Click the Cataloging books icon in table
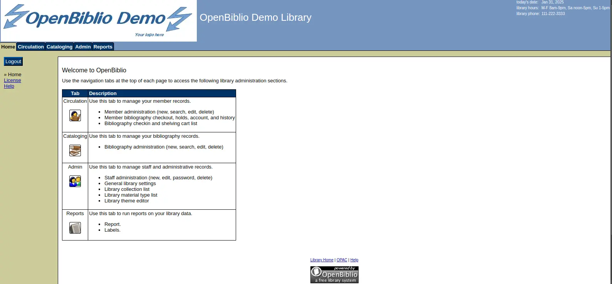This screenshot has height=284, width=612. (x=75, y=150)
